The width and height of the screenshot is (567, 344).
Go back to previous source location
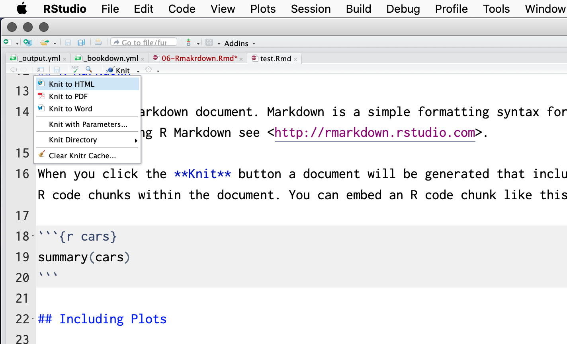tap(13, 70)
